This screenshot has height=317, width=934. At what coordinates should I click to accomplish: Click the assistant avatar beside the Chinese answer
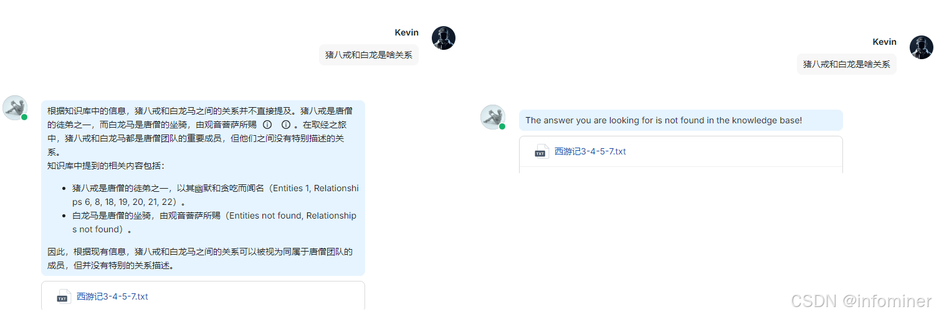(14, 107)
